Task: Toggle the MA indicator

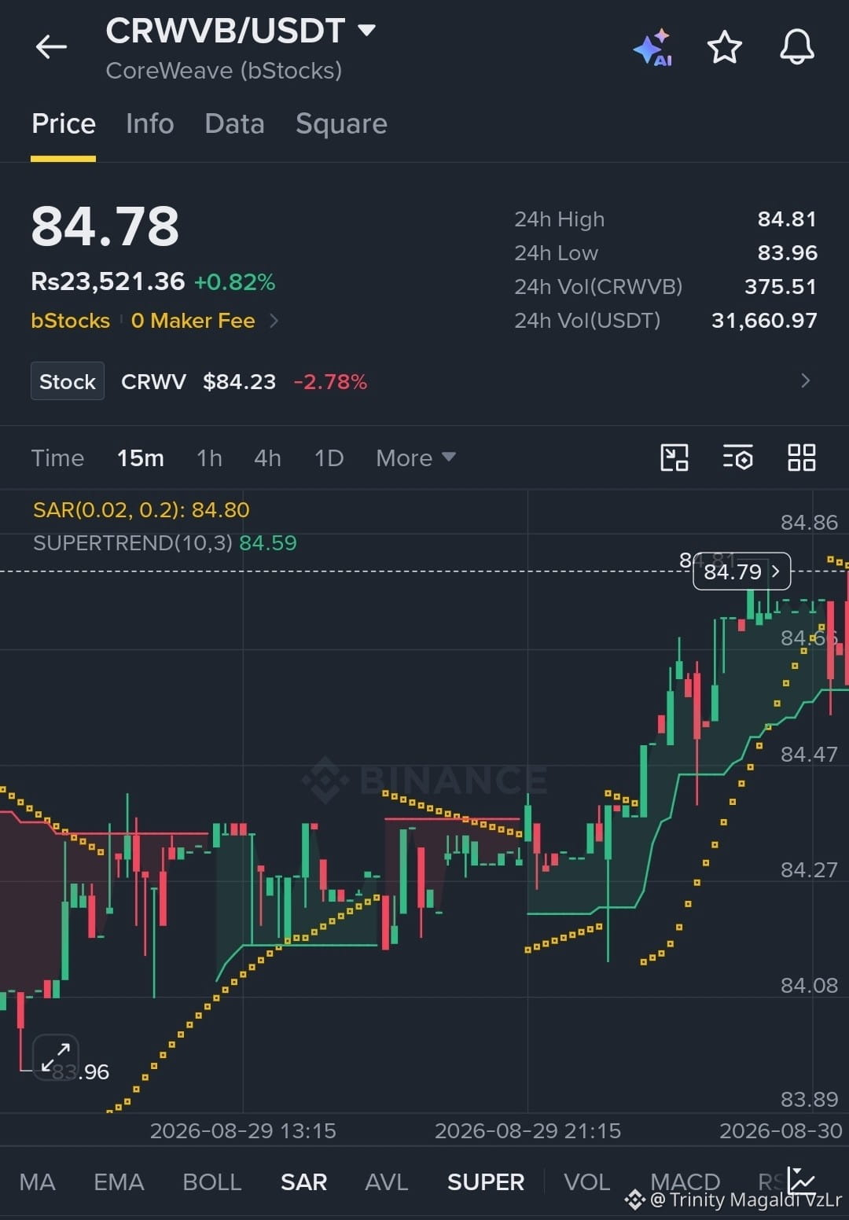Action: tap(37, 1181)
